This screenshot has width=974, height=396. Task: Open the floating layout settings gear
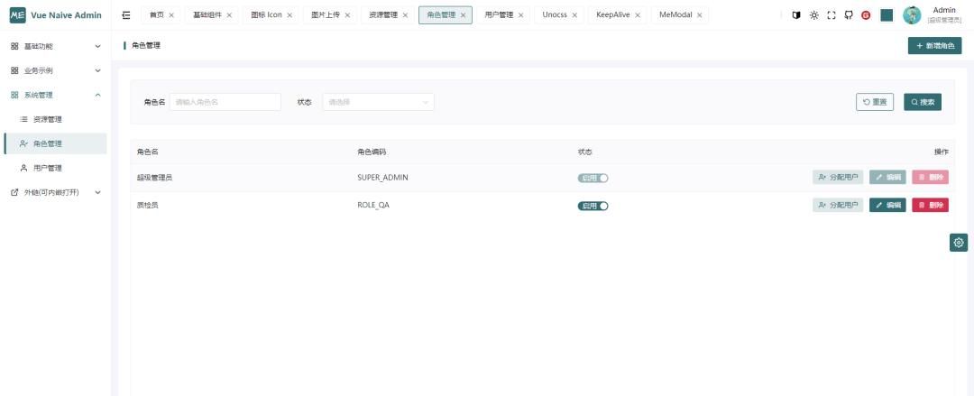959,243
